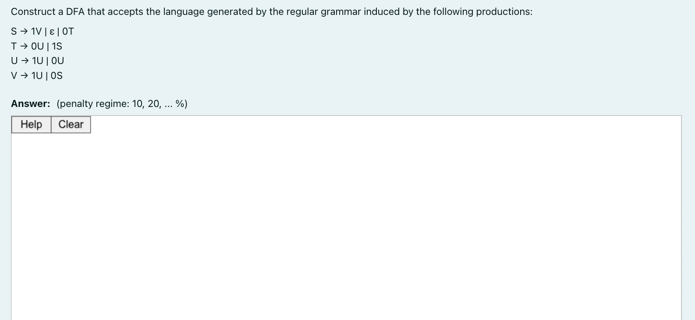The image size is (695, 320).
Task: Clear the DFA drawing canvas
Action: (x=71, y=124)
